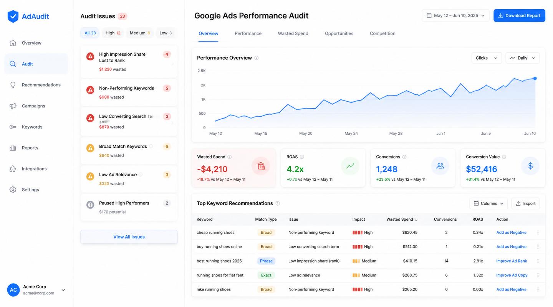Click the Impact column header
The height and width of the screenshot is (307, 553).
point(359,220)
